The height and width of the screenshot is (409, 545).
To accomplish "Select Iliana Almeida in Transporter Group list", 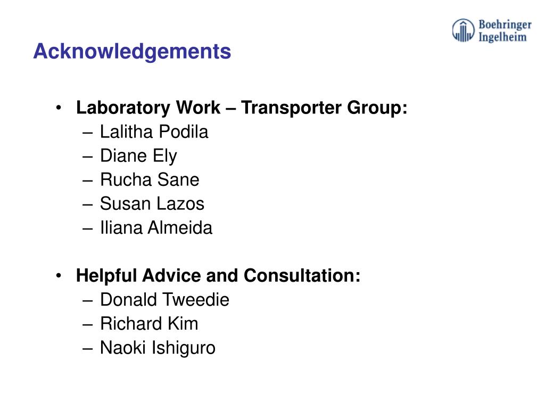I will click(x=156, y=228).
